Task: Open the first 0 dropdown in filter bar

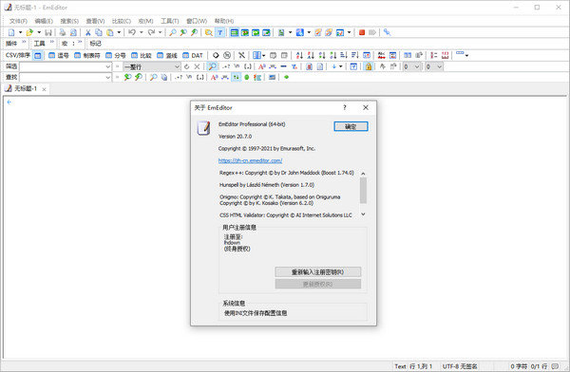Action: tap(411, 66)
